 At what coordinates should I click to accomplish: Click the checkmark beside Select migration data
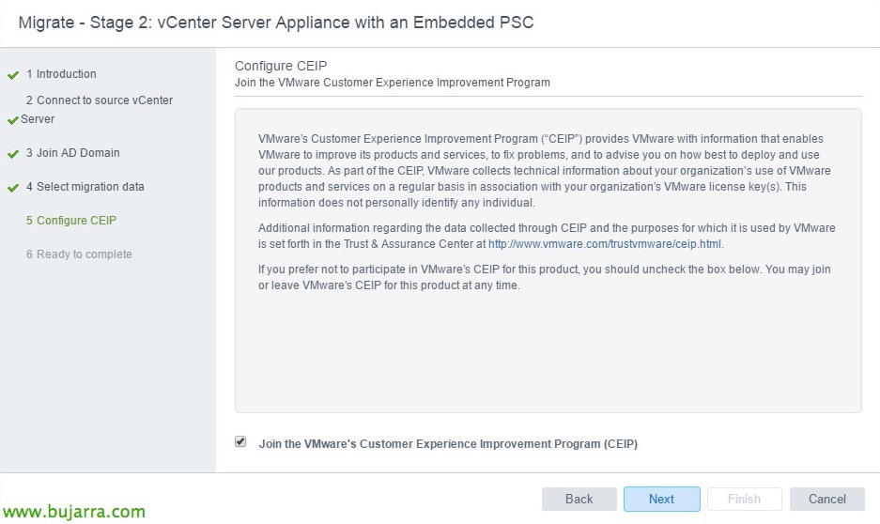(x=13, y=187)
